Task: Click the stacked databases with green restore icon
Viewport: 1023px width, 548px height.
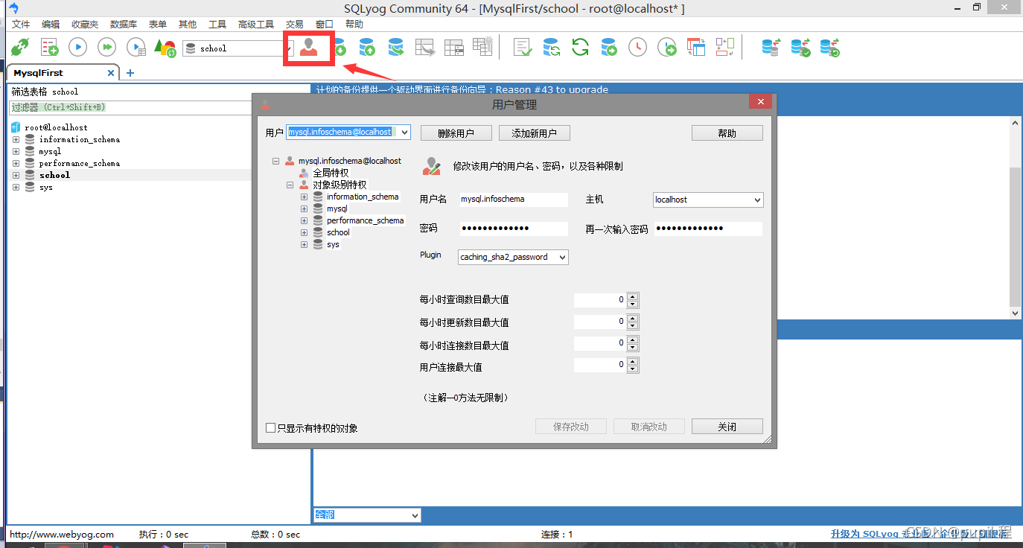Action: coord(829,48)
